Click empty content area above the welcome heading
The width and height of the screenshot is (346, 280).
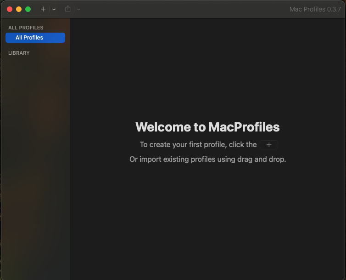click(207, 69)
